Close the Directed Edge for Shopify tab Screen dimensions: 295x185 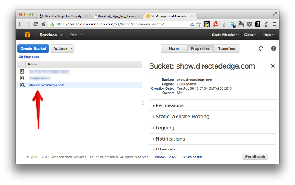pyautogui.click(x=86, y=16)
